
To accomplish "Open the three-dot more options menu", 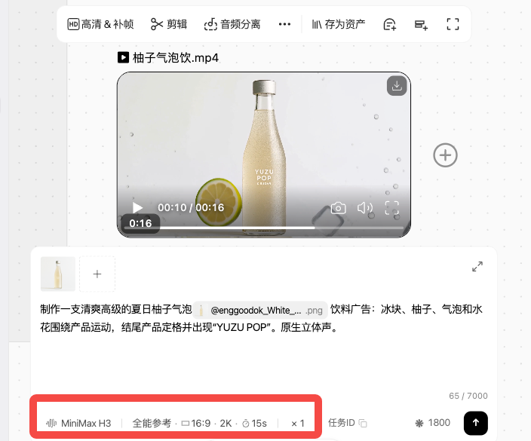I will (284, 24).
